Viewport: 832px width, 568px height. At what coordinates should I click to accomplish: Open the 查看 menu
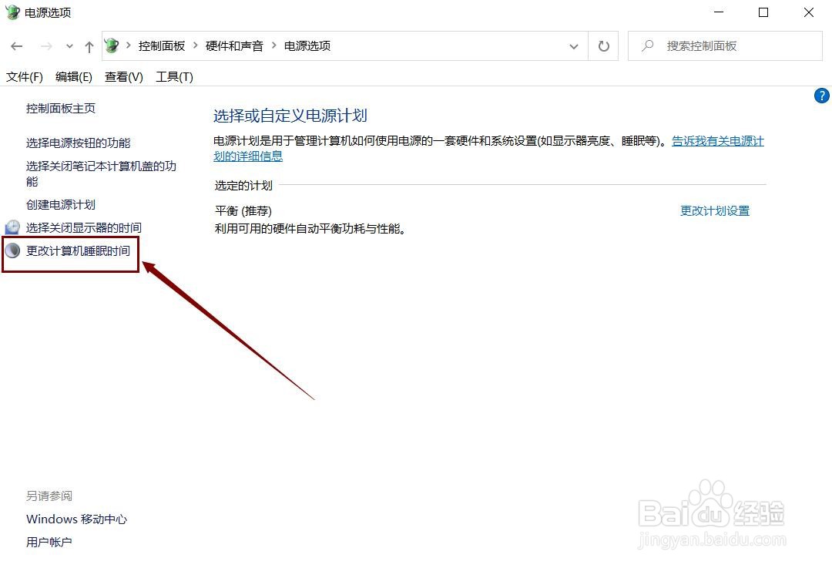click(x=122, y=76)
